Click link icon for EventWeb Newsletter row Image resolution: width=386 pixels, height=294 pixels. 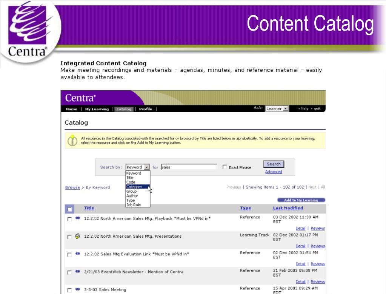(78, 271)
